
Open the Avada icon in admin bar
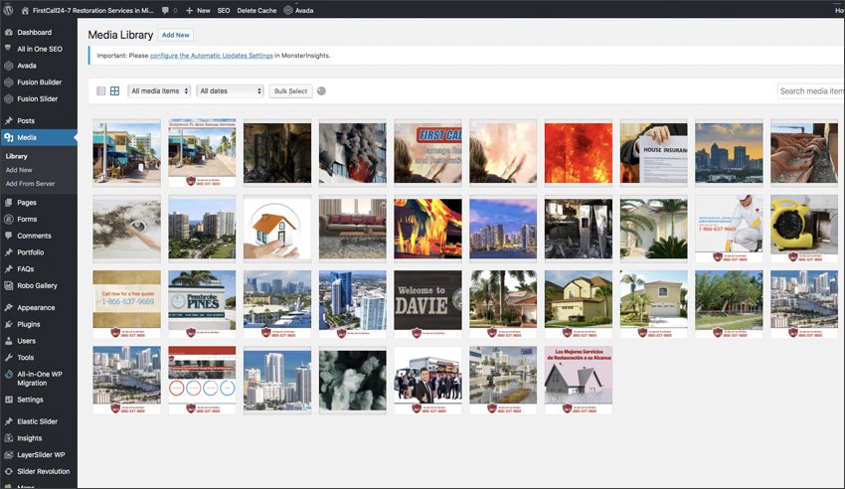point(288,10)
